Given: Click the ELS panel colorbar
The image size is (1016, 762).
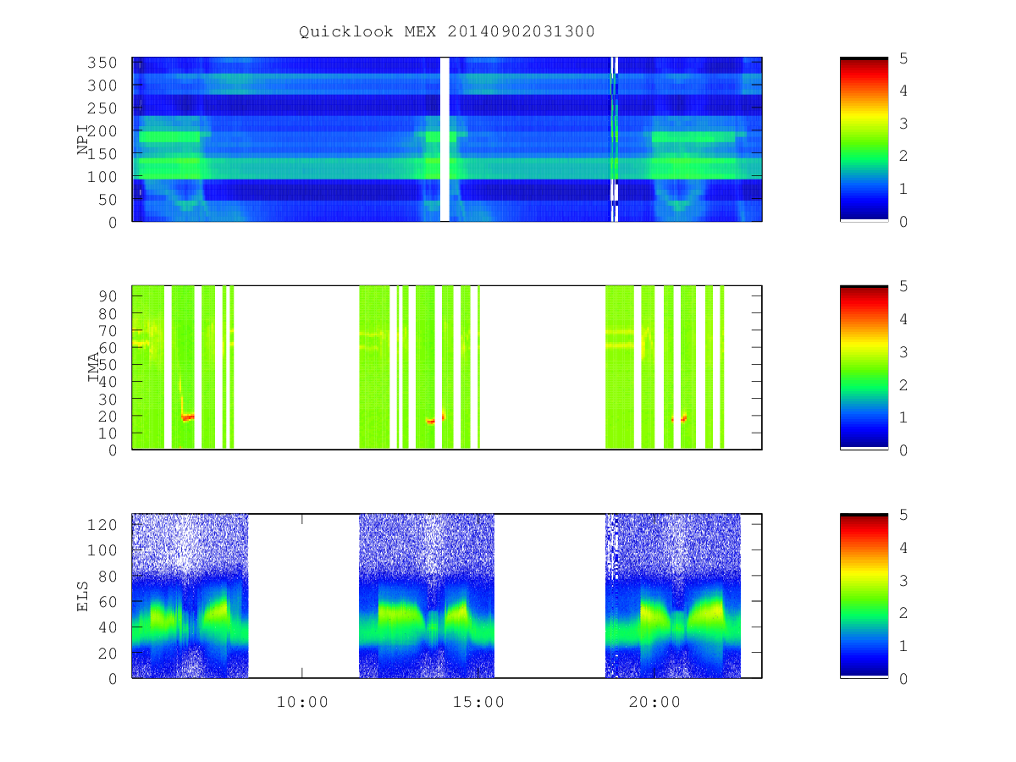Looking at the screenshot, I should [x=864, y=596].
